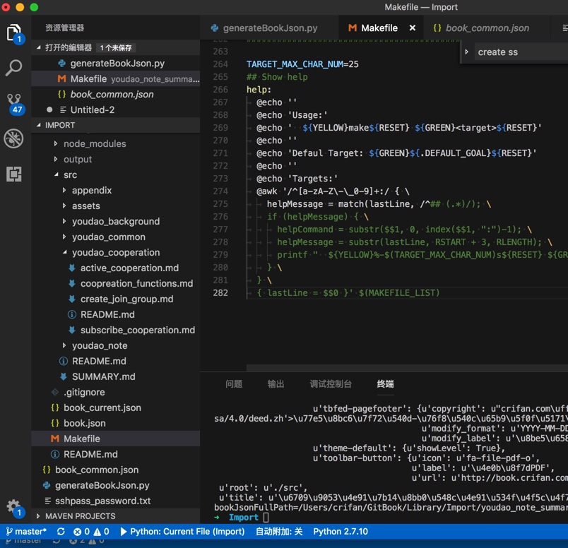Image resolution: width=568 pixels, height=548 pixels.
Task: Show errors and warnings count in status bar
Action: 92,532
